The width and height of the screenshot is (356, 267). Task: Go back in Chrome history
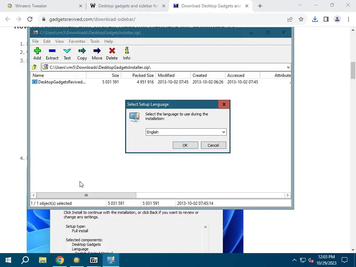[8, 19]
